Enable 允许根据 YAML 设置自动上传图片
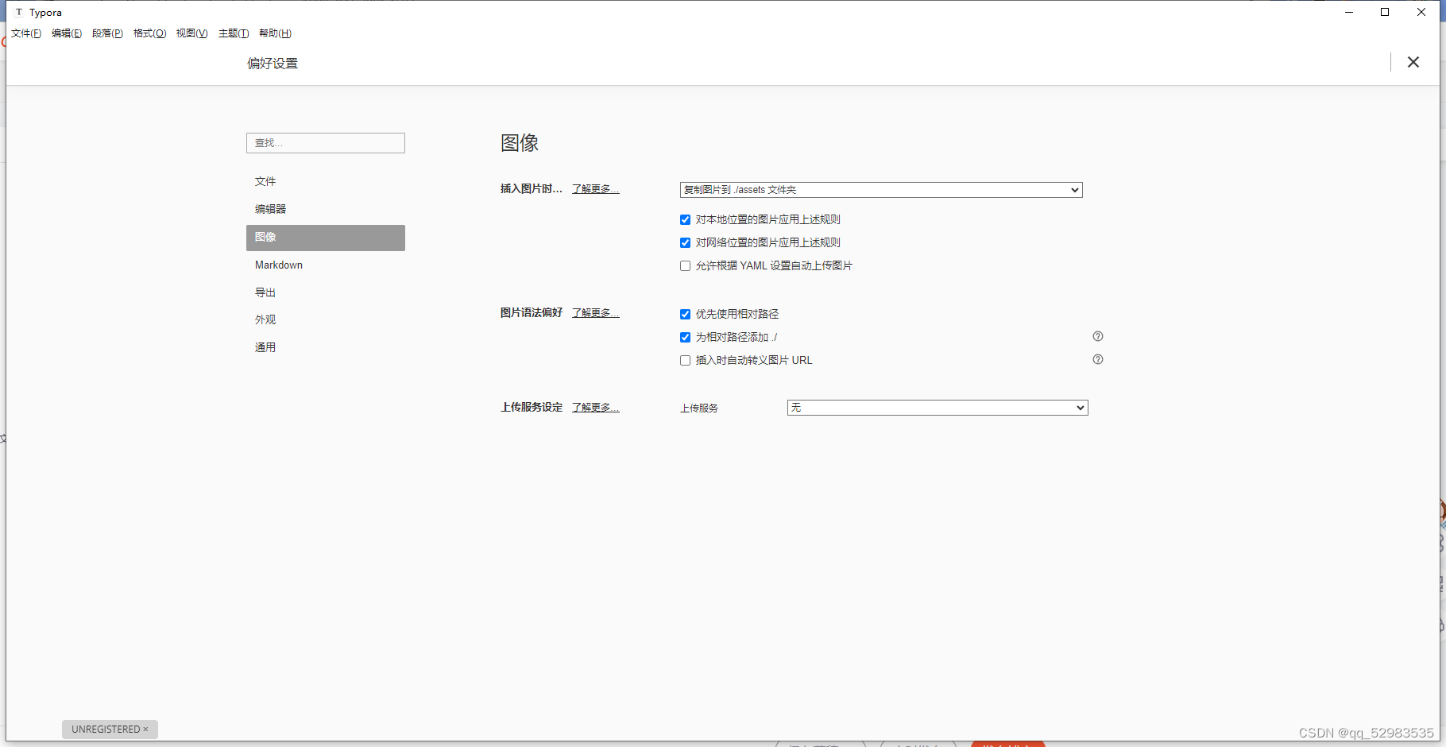The image size is (1446, 747). tap(685, 266)
